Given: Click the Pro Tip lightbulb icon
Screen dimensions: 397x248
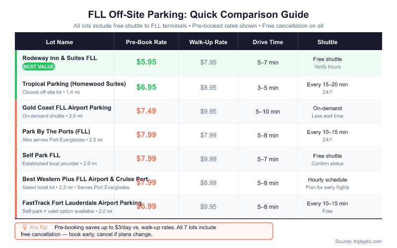Looking at the screenshot, I should click(x=25, y=227).
